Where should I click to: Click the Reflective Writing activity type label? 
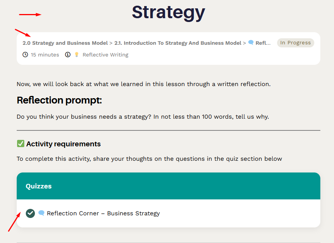coord(106,55)
